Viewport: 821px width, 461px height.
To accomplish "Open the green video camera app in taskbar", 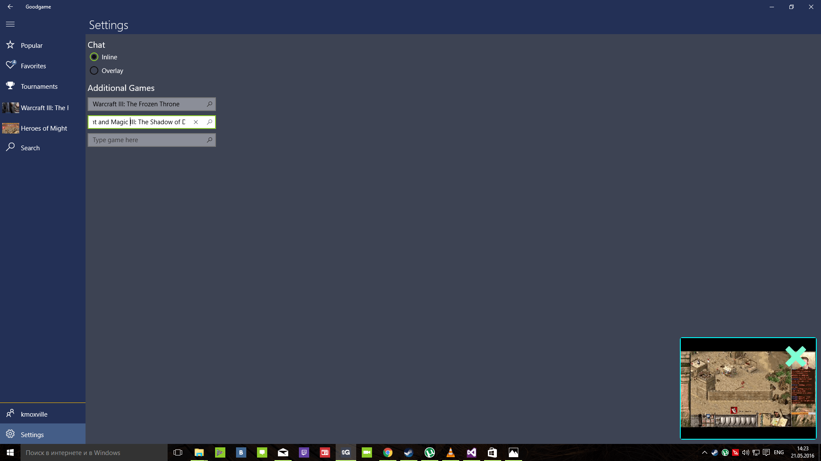I will 367,452.
